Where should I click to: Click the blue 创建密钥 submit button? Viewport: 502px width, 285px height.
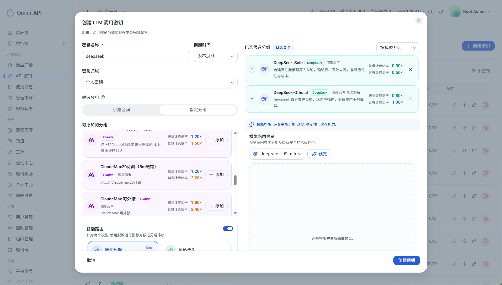(407, 260)
